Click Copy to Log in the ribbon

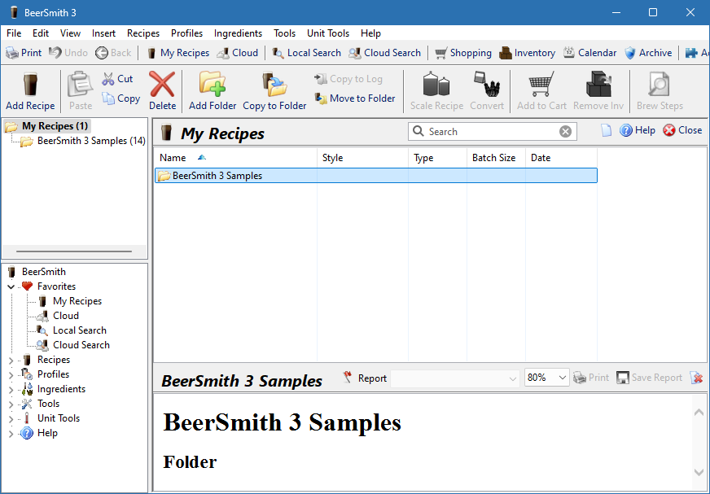pyautogui.click(x=348, y=79)
